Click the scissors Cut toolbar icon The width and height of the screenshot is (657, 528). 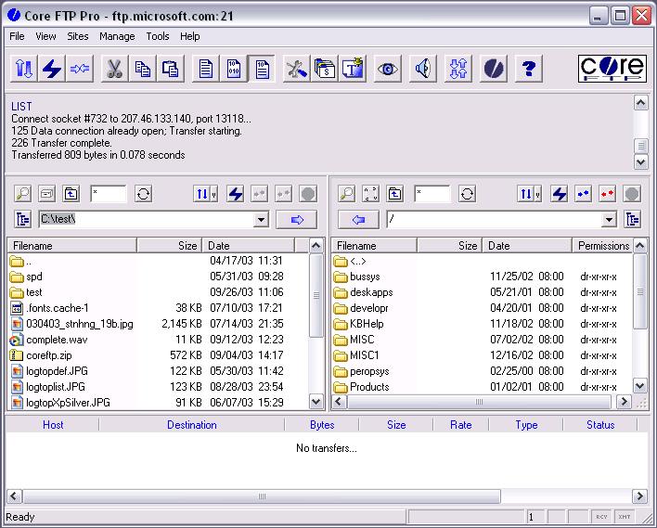114,69
